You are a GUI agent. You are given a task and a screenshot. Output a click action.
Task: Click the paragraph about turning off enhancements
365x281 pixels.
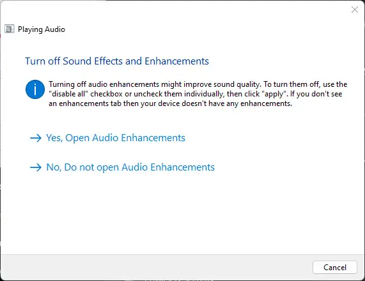(198, 94)
